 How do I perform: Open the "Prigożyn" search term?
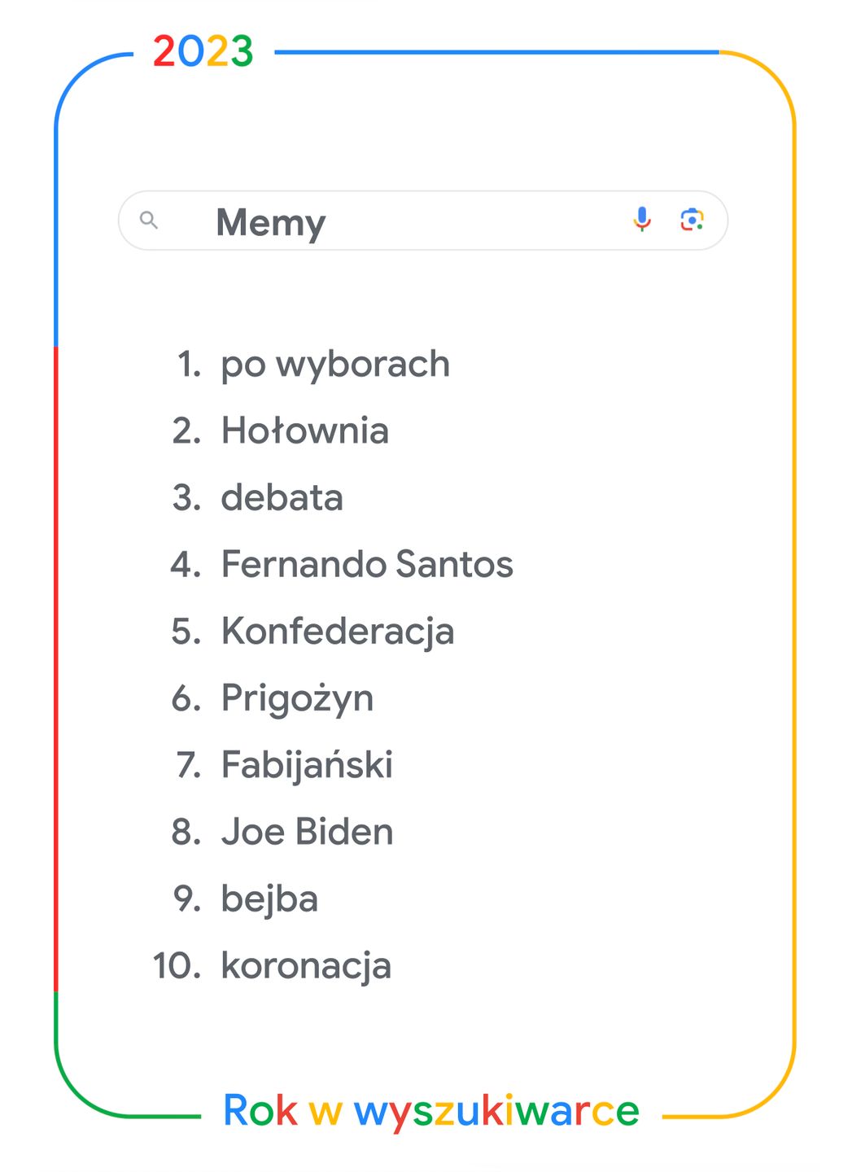pyautogui.click(x=297, y=699)
